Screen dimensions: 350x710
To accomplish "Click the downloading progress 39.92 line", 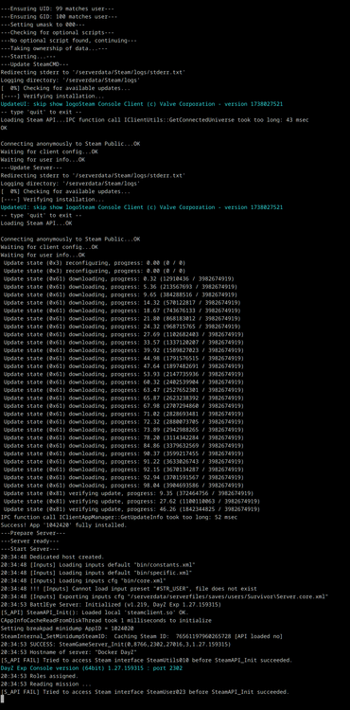I will click(124, 350).
